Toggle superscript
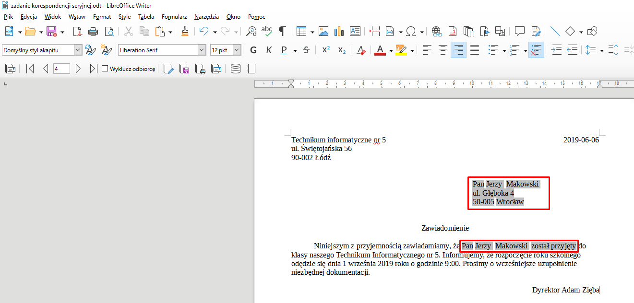Screen dimensions: 634x303 click(x=326, y=50)
